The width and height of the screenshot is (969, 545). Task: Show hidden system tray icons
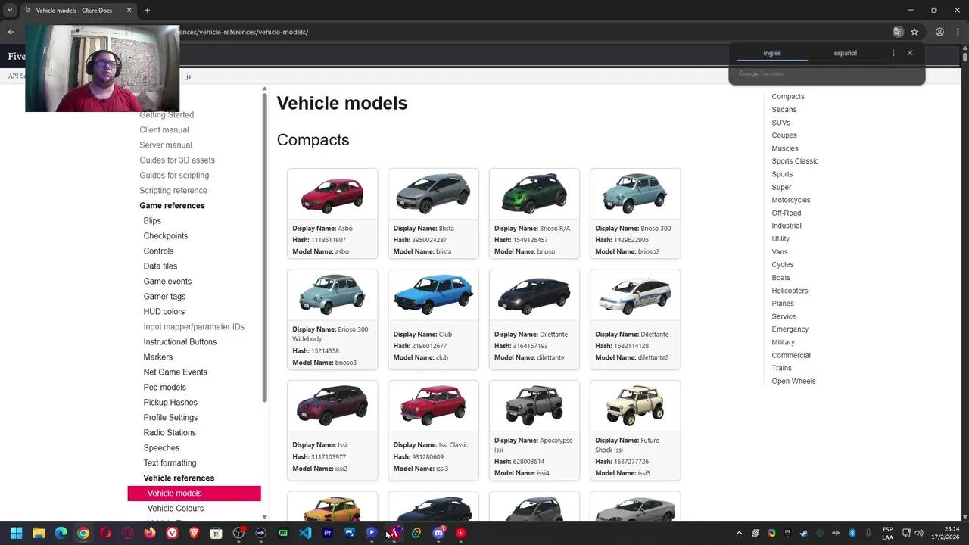click(739, 533)
